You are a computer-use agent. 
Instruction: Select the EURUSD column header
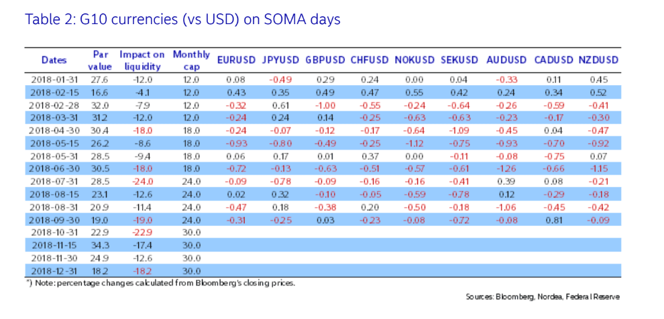(x=236, y=60)
